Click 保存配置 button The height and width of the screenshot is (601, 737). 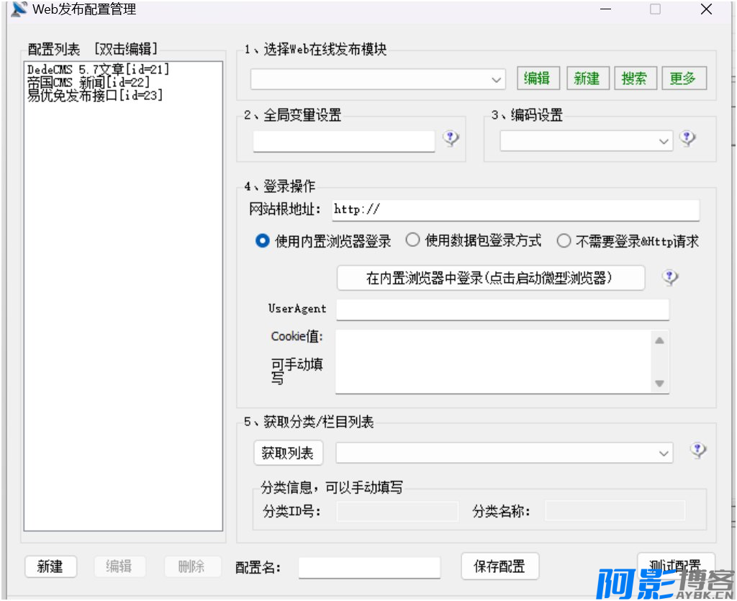(x=499, y=566)
